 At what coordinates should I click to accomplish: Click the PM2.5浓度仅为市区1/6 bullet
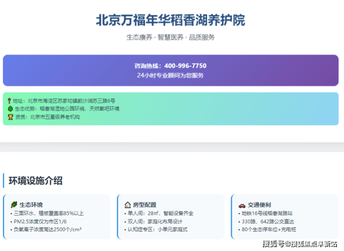(41, 221)
